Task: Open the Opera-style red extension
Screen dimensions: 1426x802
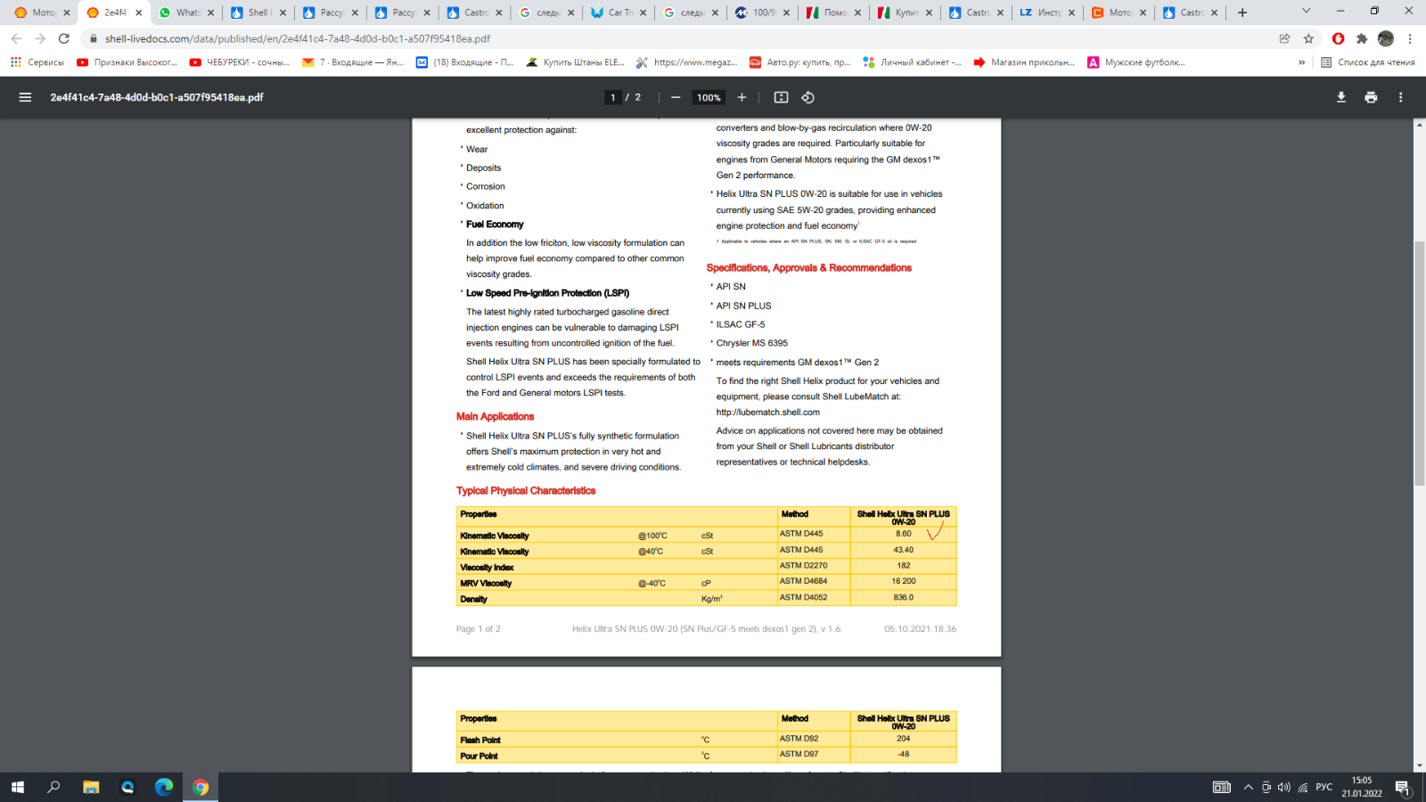Action: [x=1338, y=38]
